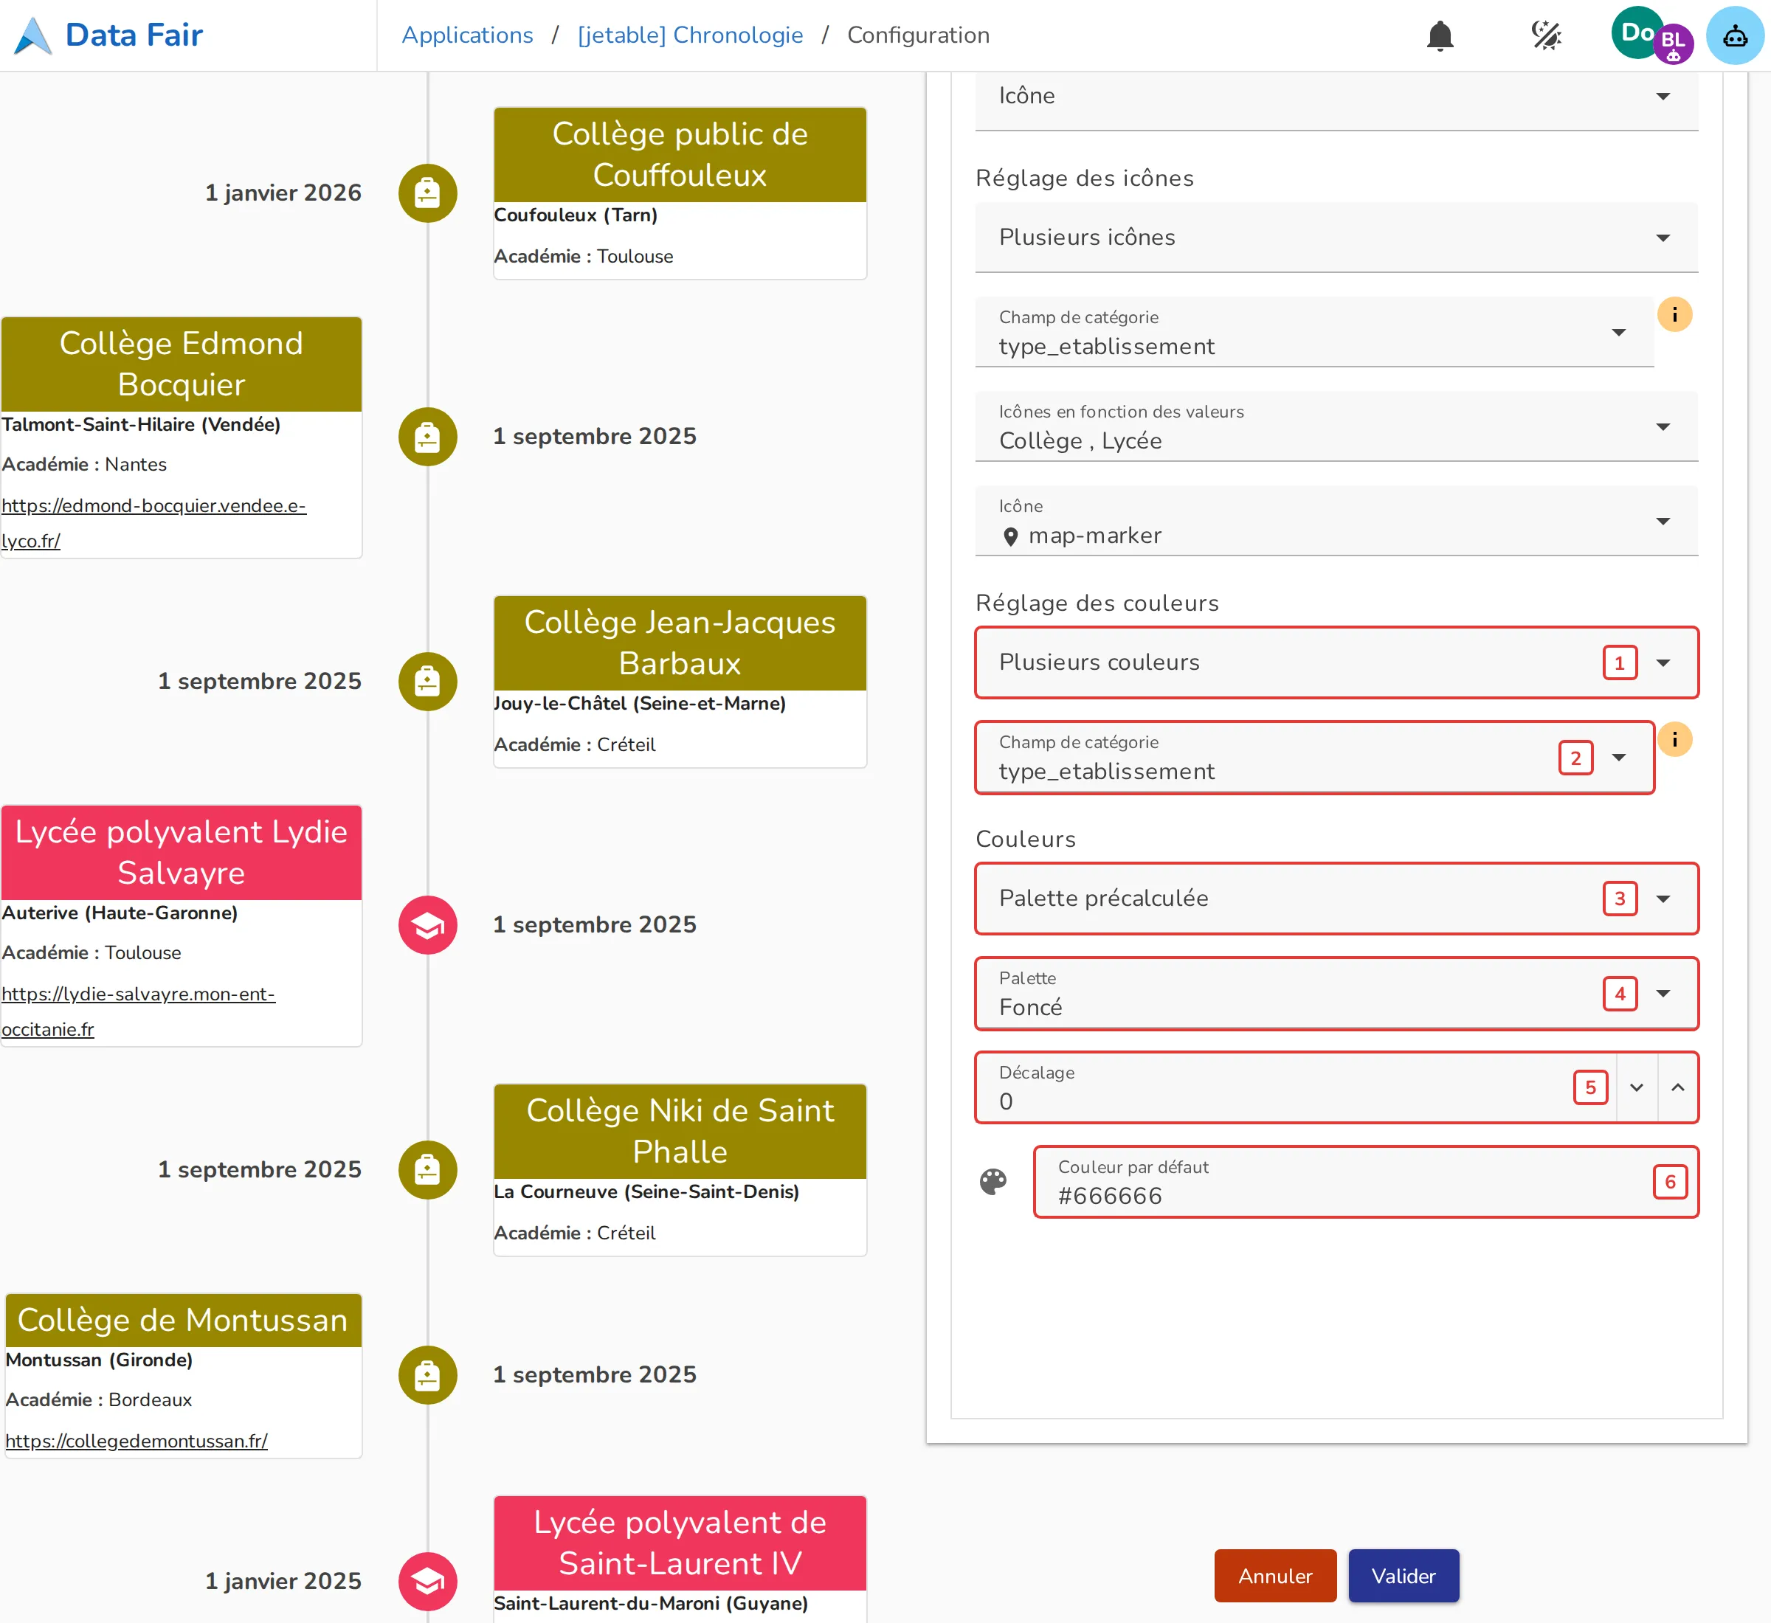Image resolution: width=1771 pixels, height=1623 pixels.
Task: Open the lydie-salvayre.mon-ent-occitanie.fr link
Action: click(138, 1011)
